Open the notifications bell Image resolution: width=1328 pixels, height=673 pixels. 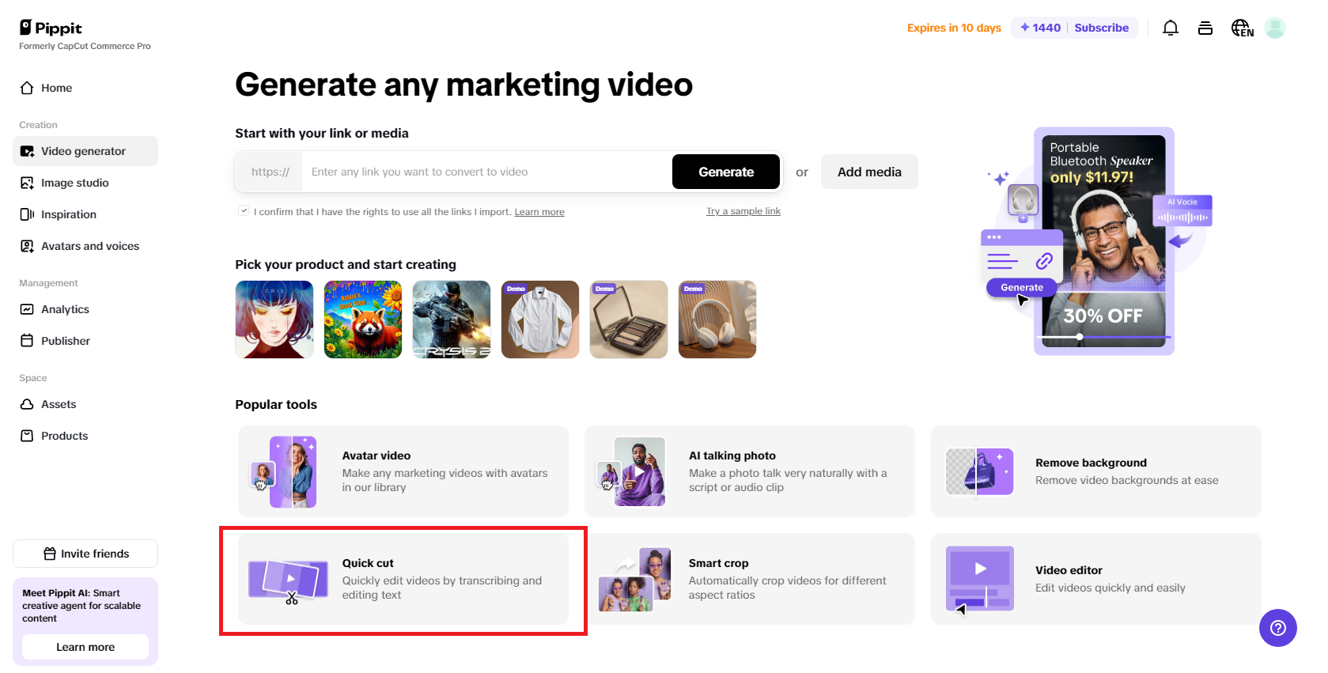point(1171,28)
